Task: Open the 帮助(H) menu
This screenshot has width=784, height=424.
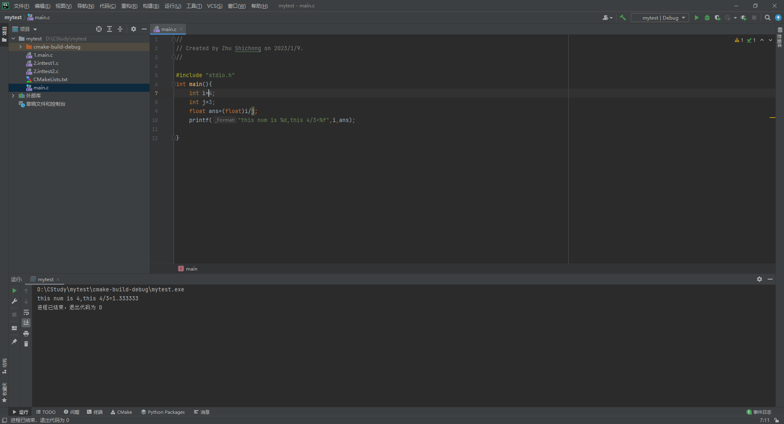Action: tap(259, 6)
